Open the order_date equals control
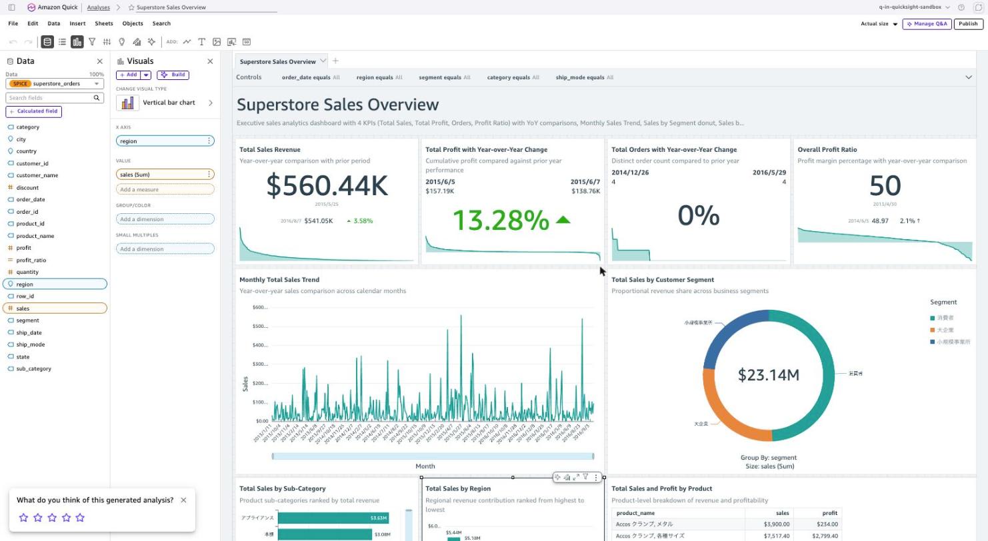988x541 pixels. click(311, 77)
